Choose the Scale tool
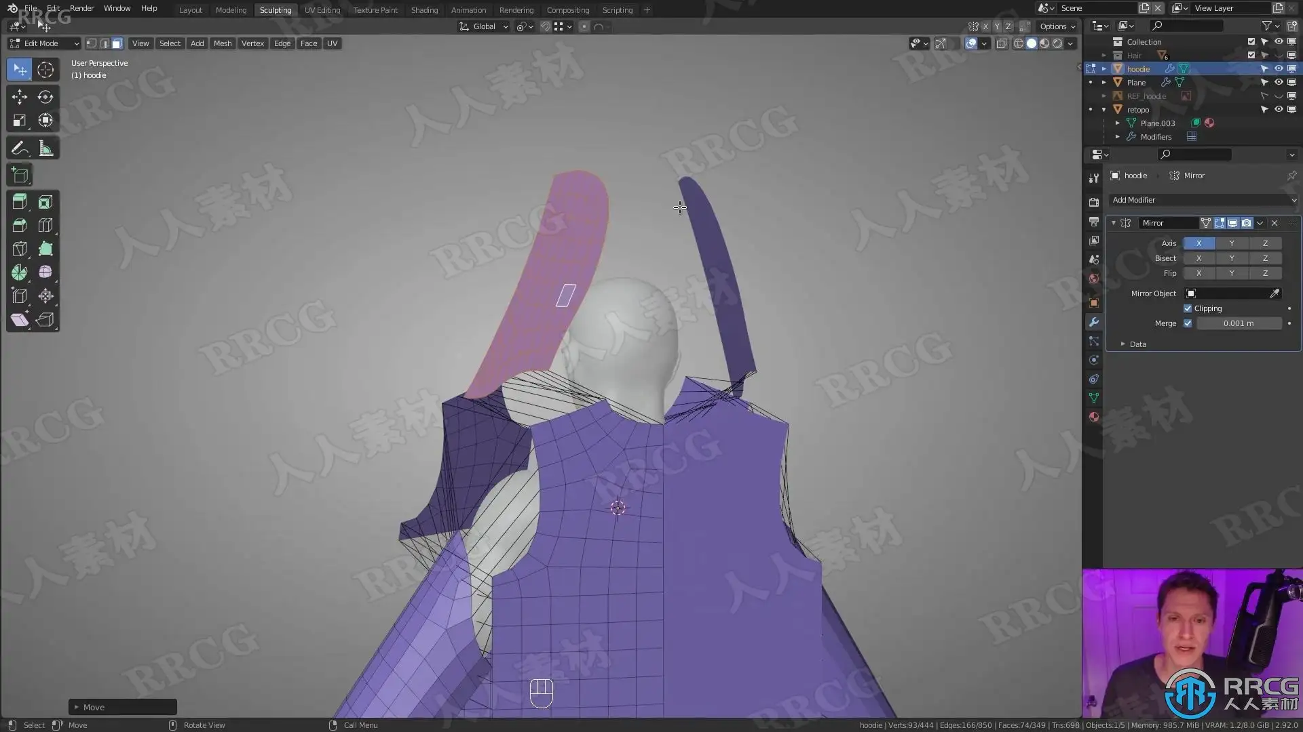 (20, 121)
